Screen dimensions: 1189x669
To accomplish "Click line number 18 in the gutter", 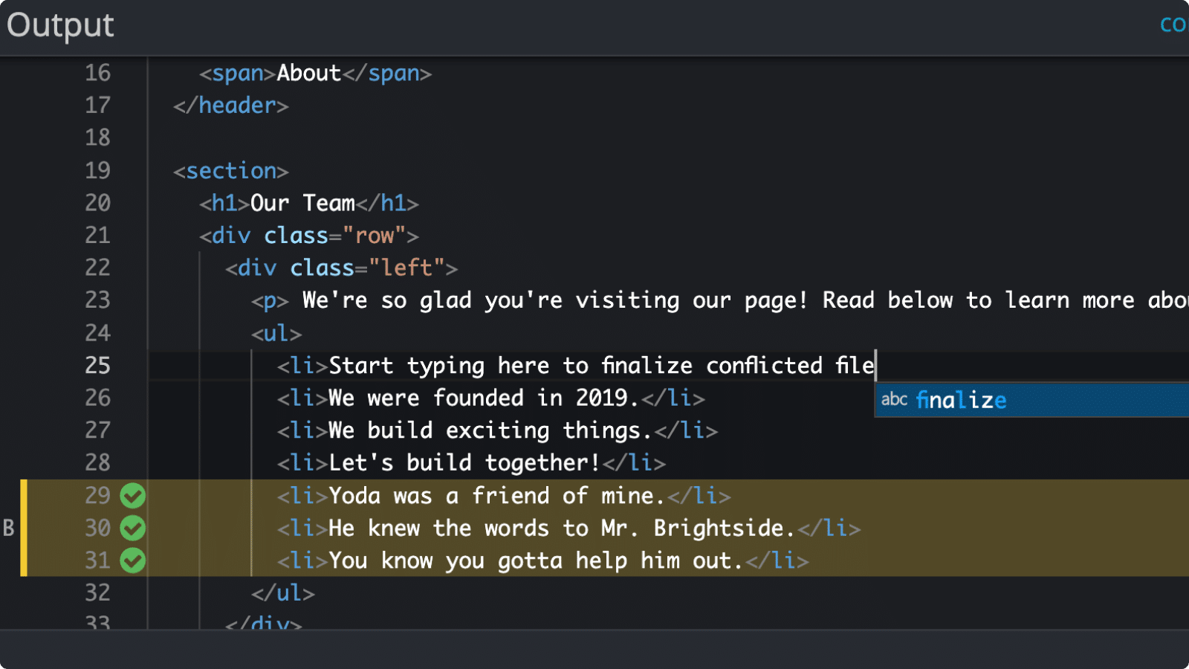I will (x=97, y=138).
